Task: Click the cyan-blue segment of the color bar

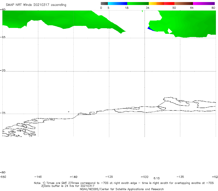Action: tap(118, 4)
